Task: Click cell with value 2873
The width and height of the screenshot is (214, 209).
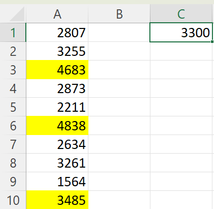Action: (x=57, y=88)
